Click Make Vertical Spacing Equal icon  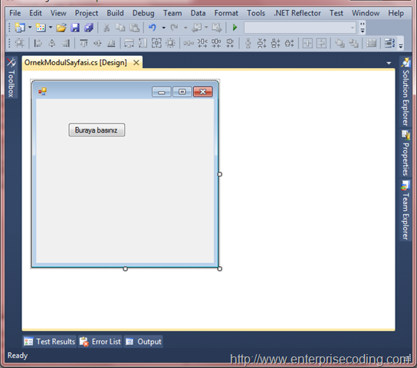[x=248, y=43]
